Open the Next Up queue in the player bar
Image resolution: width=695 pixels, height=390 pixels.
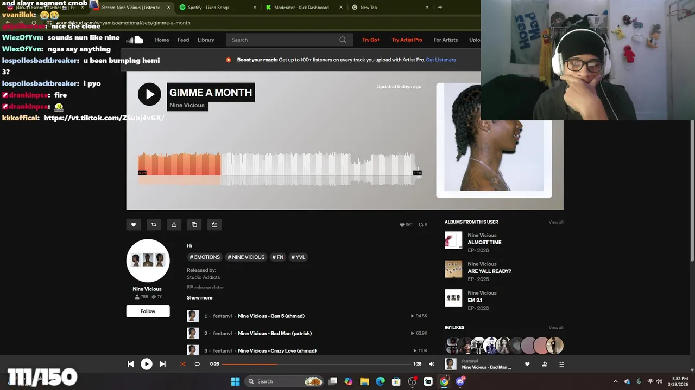pyautogui.click(x=561, y=364)
